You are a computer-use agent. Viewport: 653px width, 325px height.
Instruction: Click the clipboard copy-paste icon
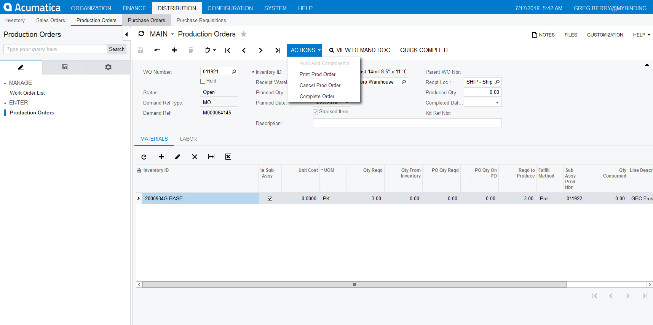coord(208,50)
